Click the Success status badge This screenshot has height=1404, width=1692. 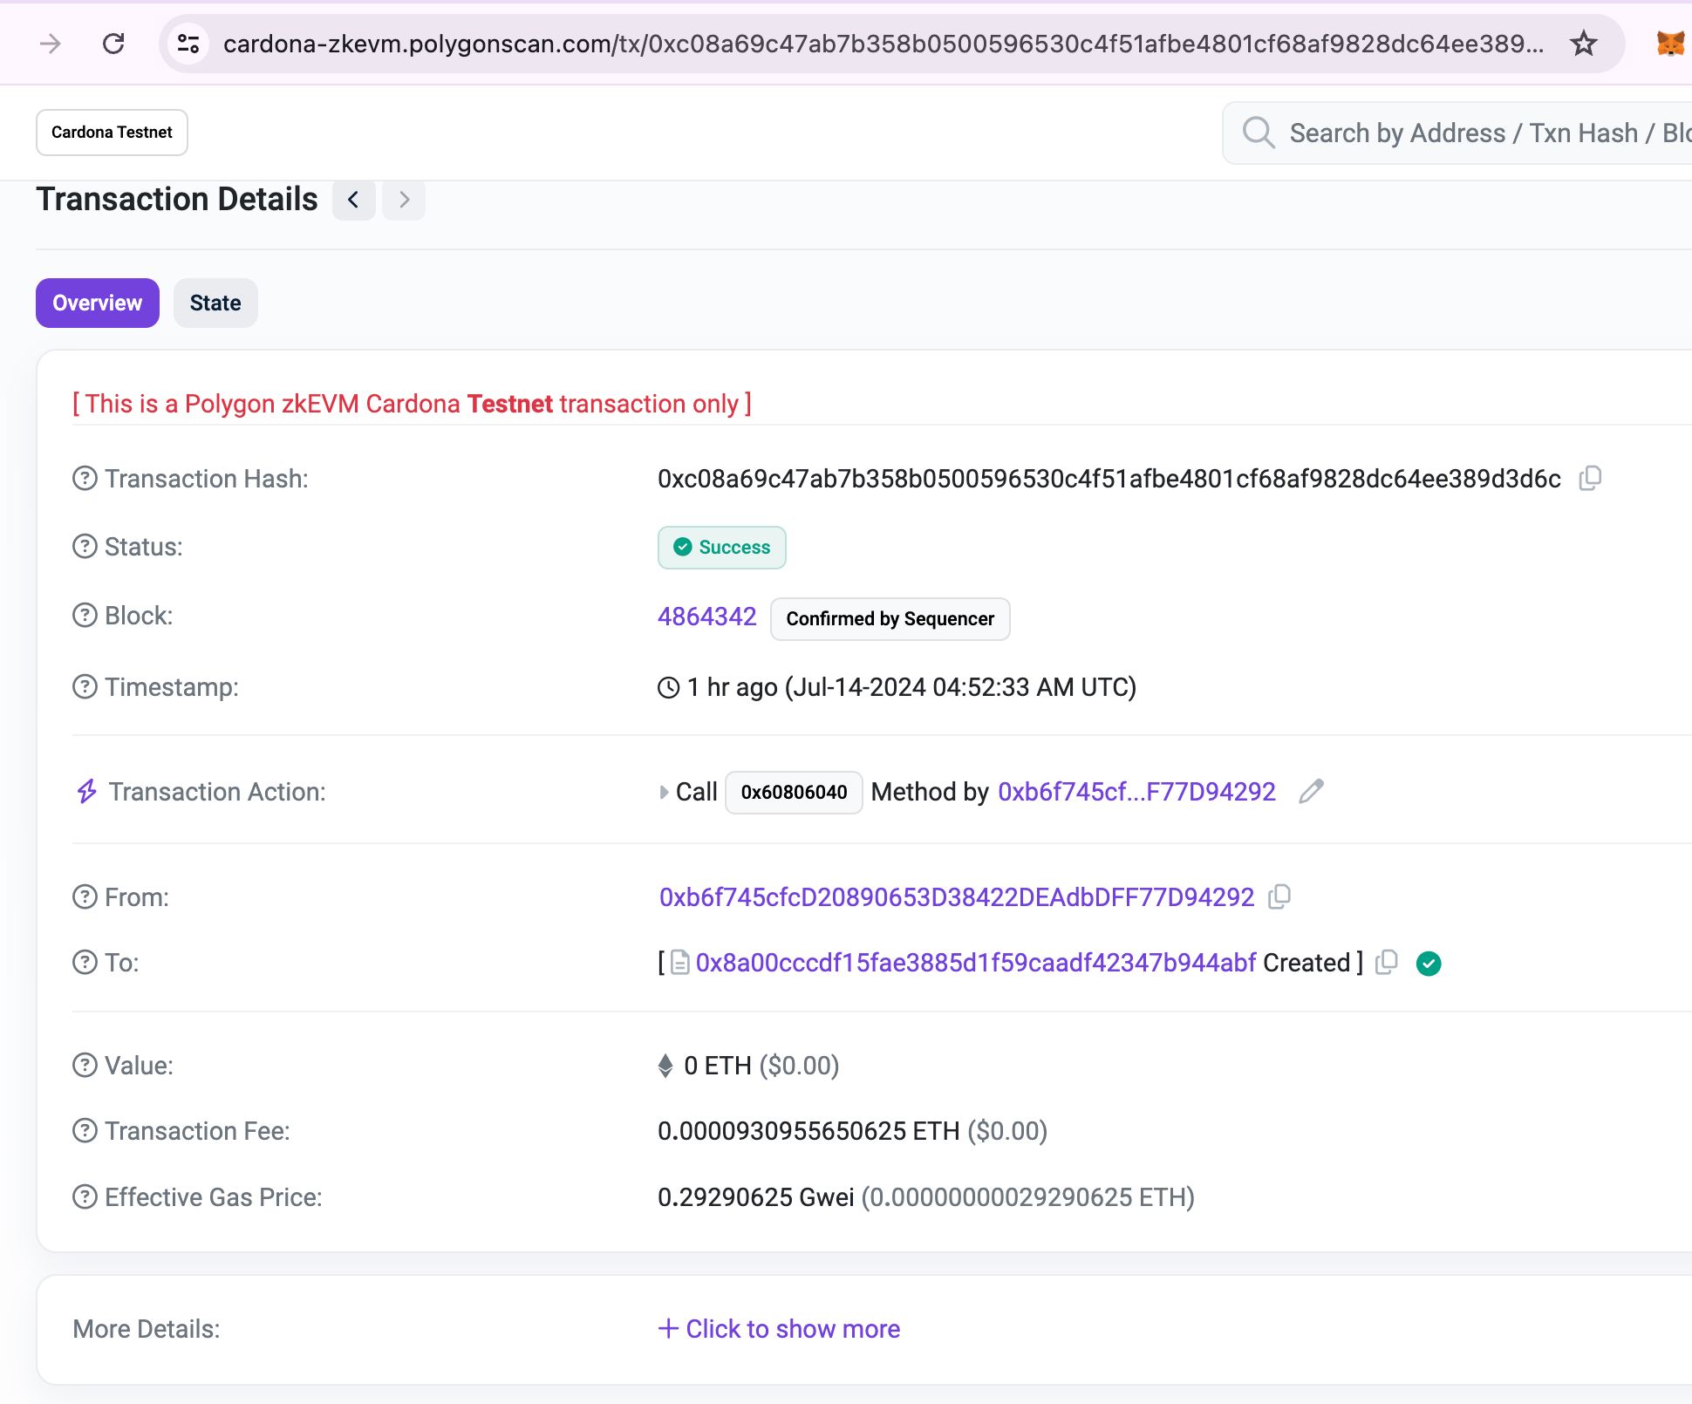click(x=721, y=547)
